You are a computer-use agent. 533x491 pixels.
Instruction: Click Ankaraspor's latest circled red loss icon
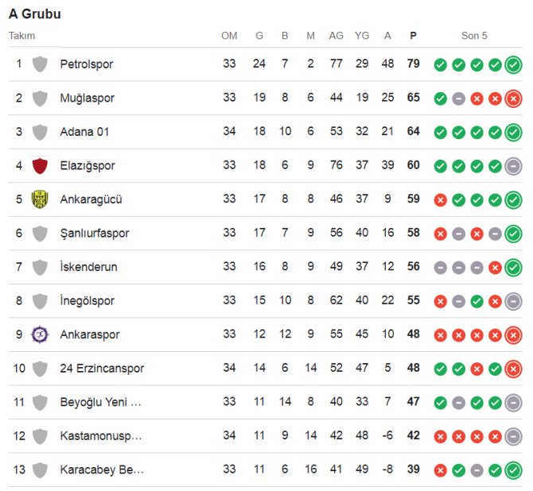[x=513, y=335]
